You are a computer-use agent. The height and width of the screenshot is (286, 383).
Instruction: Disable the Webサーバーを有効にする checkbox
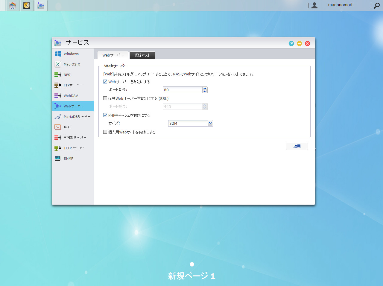click(x=105, y=81)
